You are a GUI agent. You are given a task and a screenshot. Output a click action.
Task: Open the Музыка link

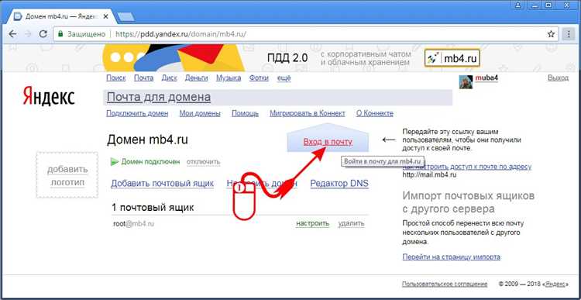click(229, 78)
